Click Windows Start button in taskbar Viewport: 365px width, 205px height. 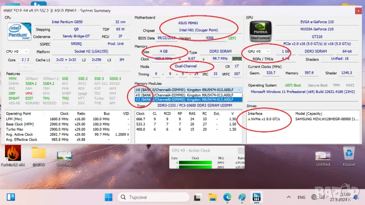[109, 197]
